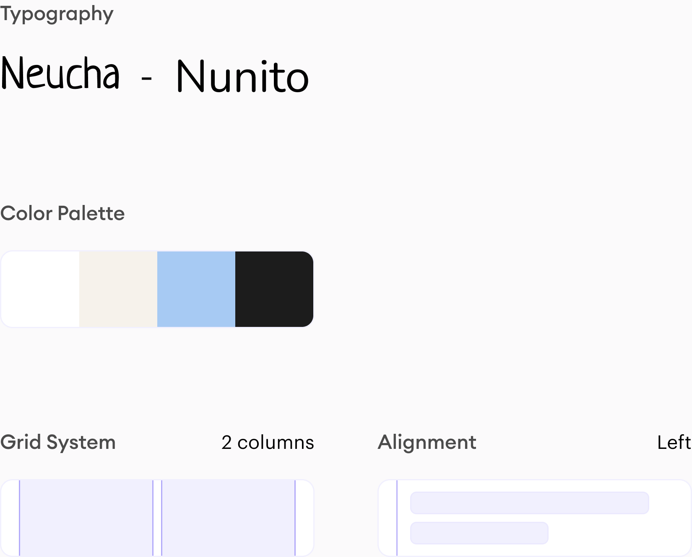Select the white color swatch
This screenshot has height=557, width=692.
40,289
